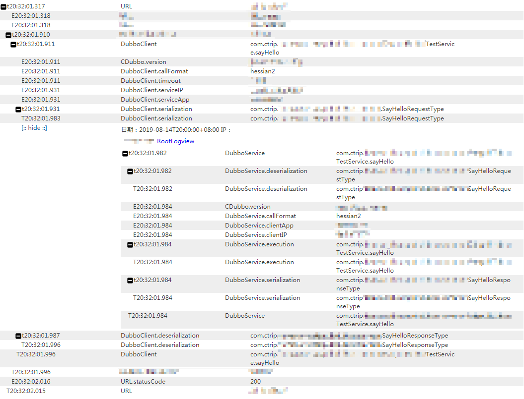Viewport: 524px width, 399px height.
Task: Click DubboService.deserialization in the T20:32:01.982 row
Action: 266,188
